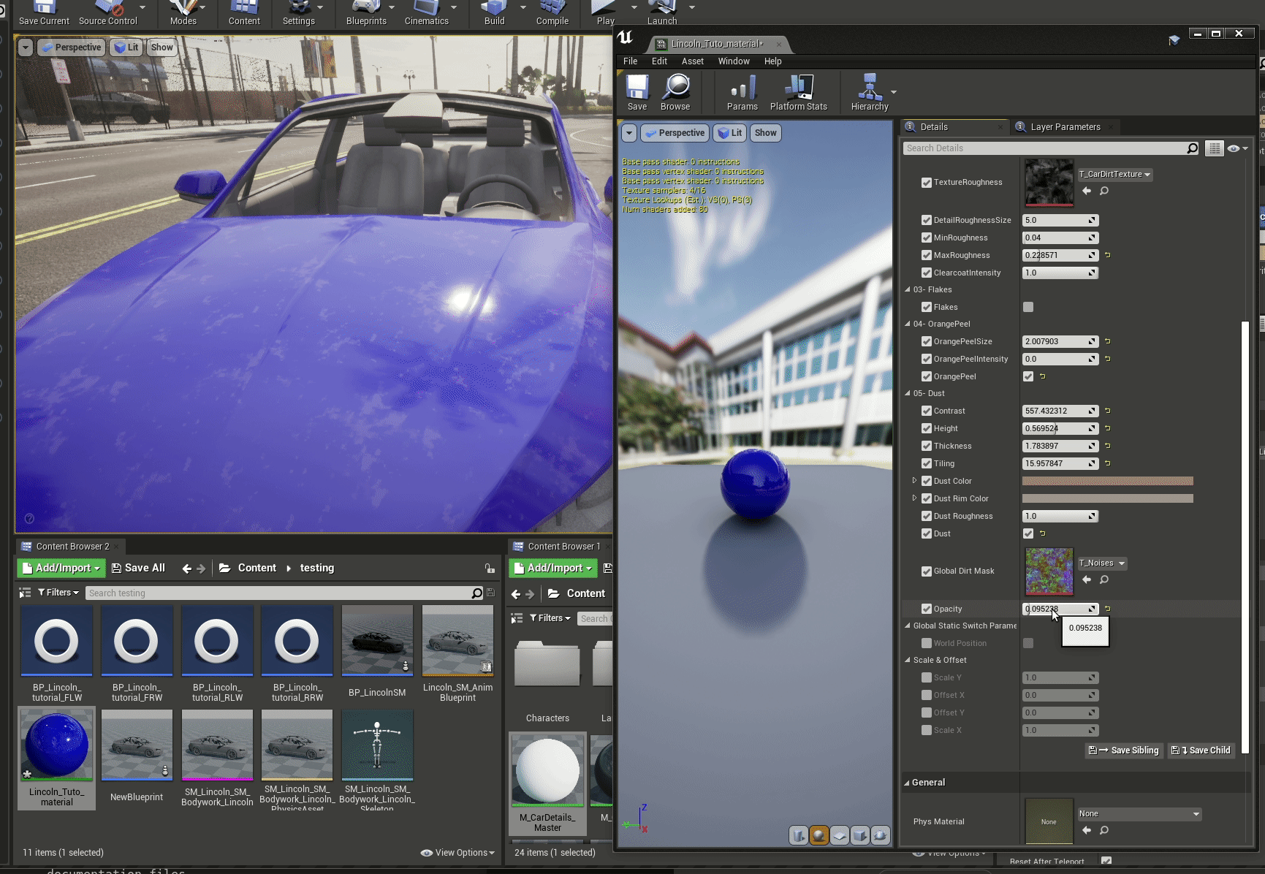Select the Lincoln_Tuto_material asset thumbnail
The height and width of the screenshot is (874, 1265).
(57, 745)
